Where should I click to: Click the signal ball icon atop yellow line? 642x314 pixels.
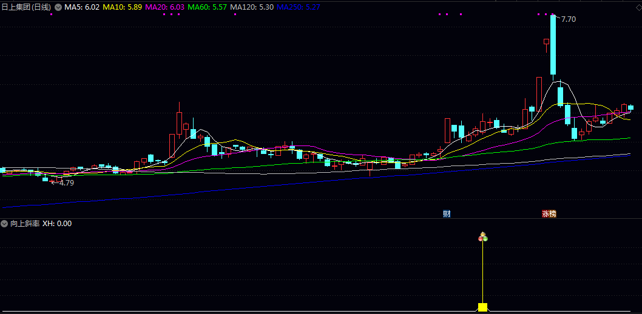click(x=483, y=237)
